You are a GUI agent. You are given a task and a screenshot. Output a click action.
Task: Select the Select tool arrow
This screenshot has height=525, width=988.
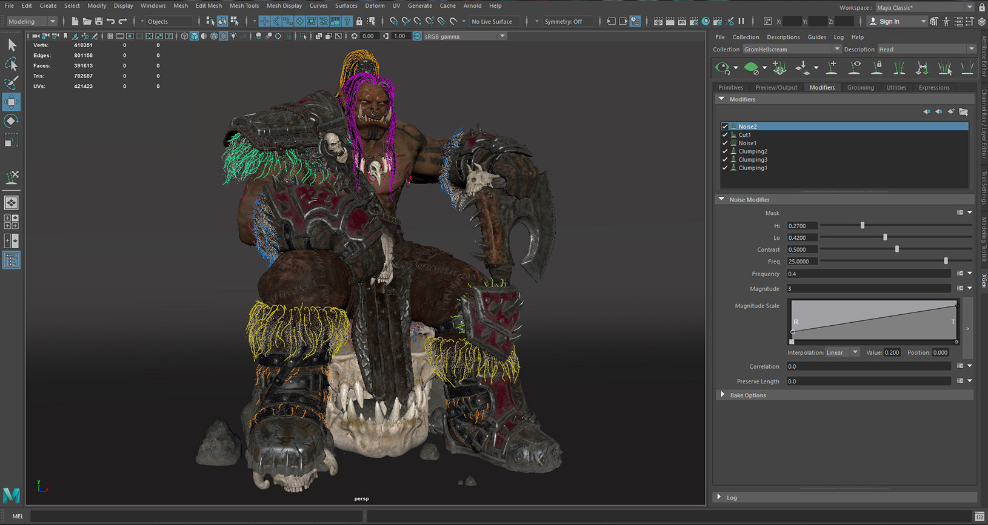pyautogui.click(x=12, y=45)
